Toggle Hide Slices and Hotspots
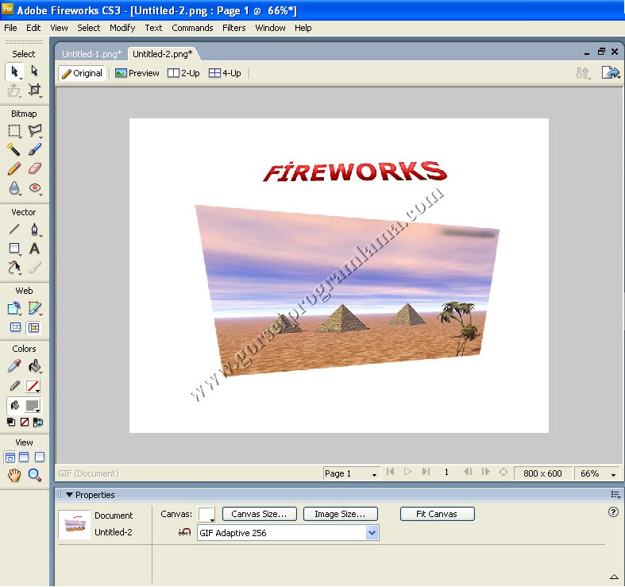The width and height of the screenshot is (625, 587). [x=15, y=327]
